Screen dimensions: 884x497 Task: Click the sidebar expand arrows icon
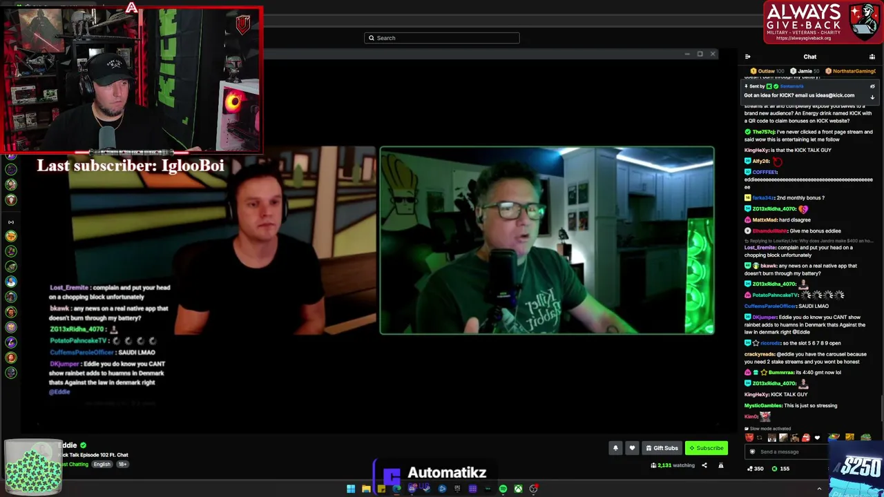10,222
